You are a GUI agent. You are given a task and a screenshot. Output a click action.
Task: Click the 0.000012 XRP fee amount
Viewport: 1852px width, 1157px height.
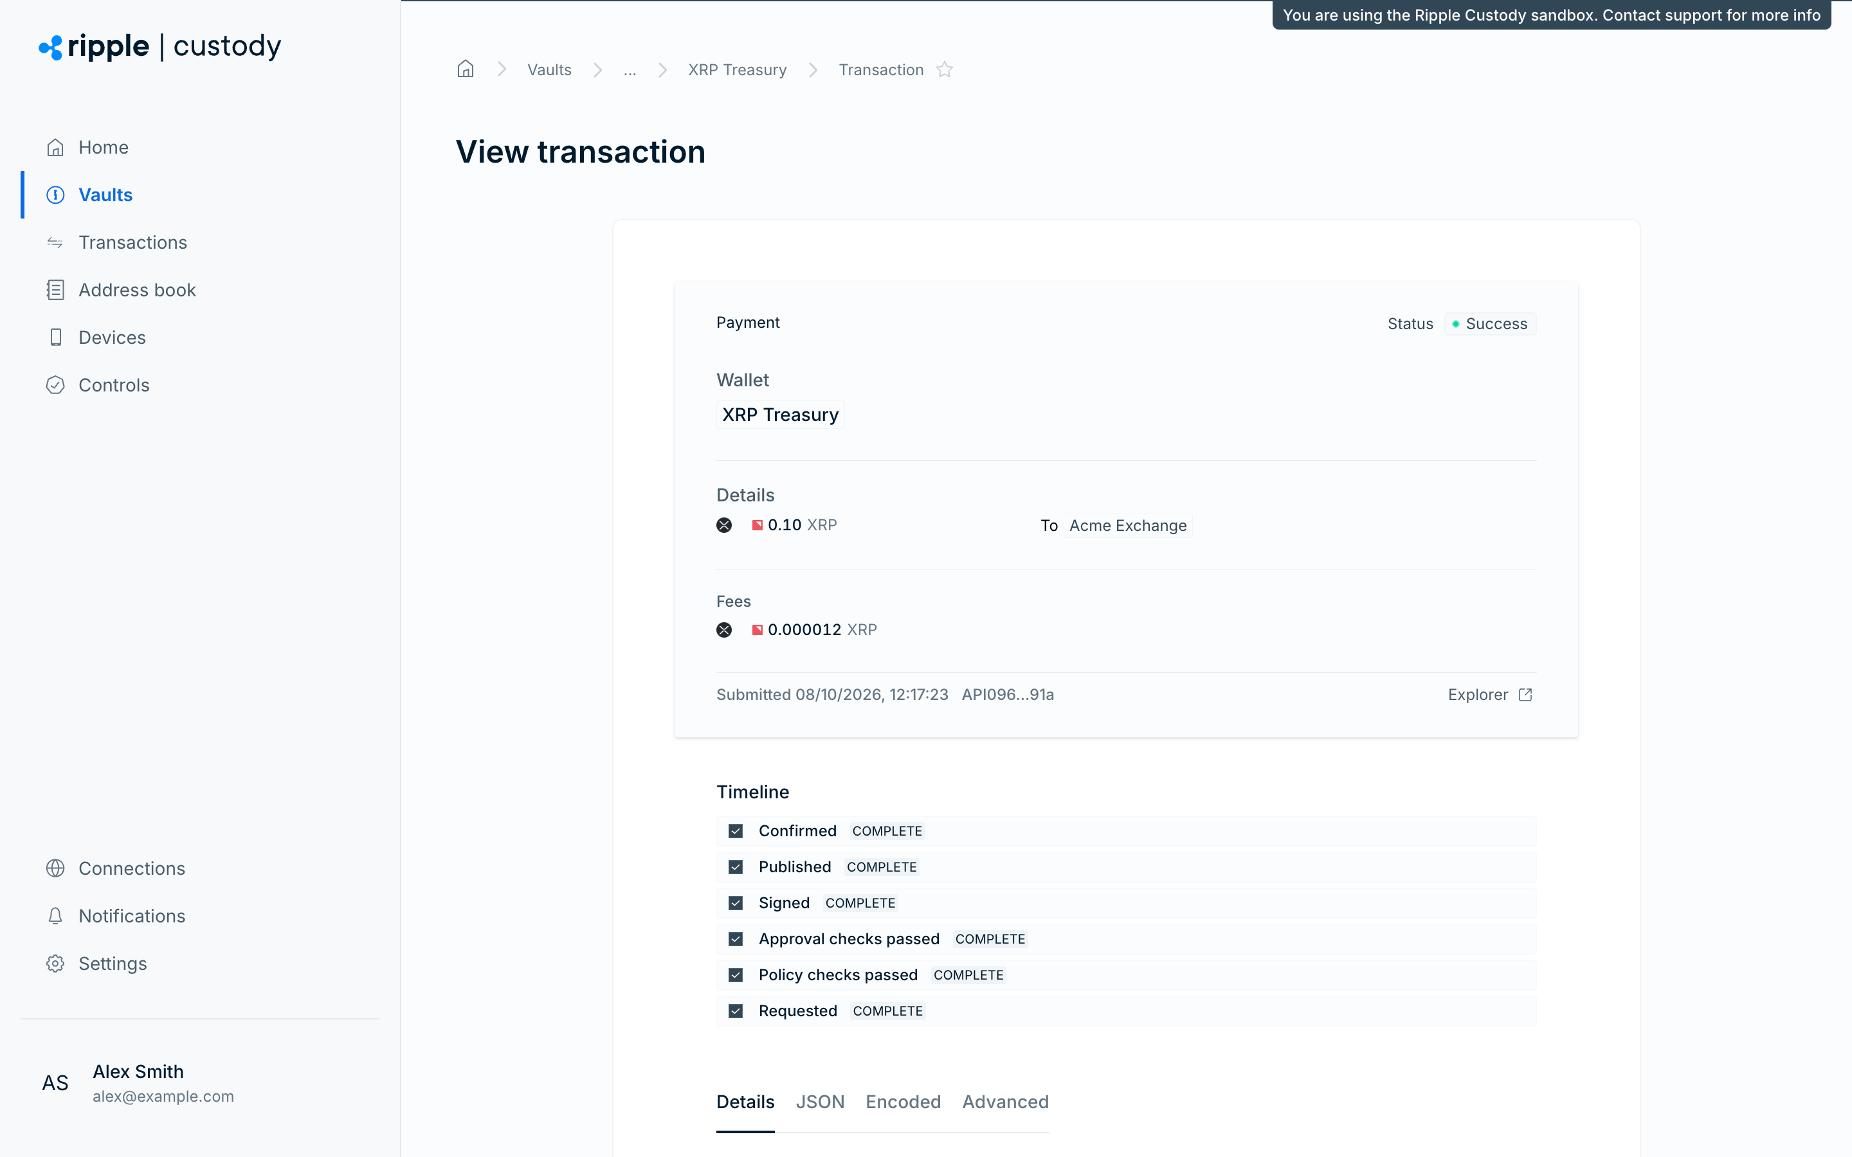(822, 630)
